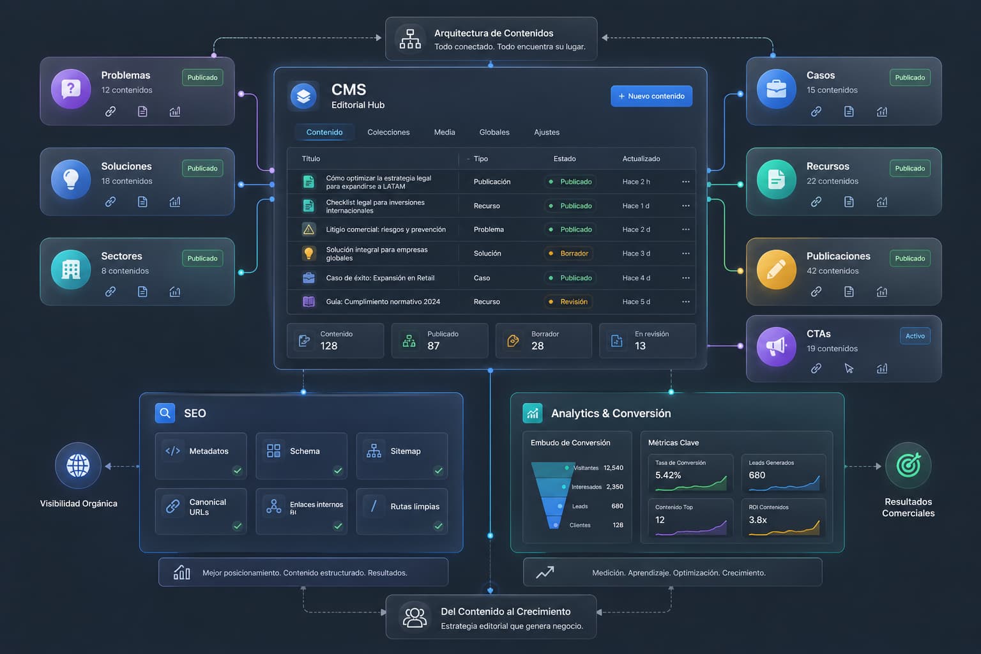Click the cursor icon on CTAs card
The image size is (981, 654).
(849, 369)
